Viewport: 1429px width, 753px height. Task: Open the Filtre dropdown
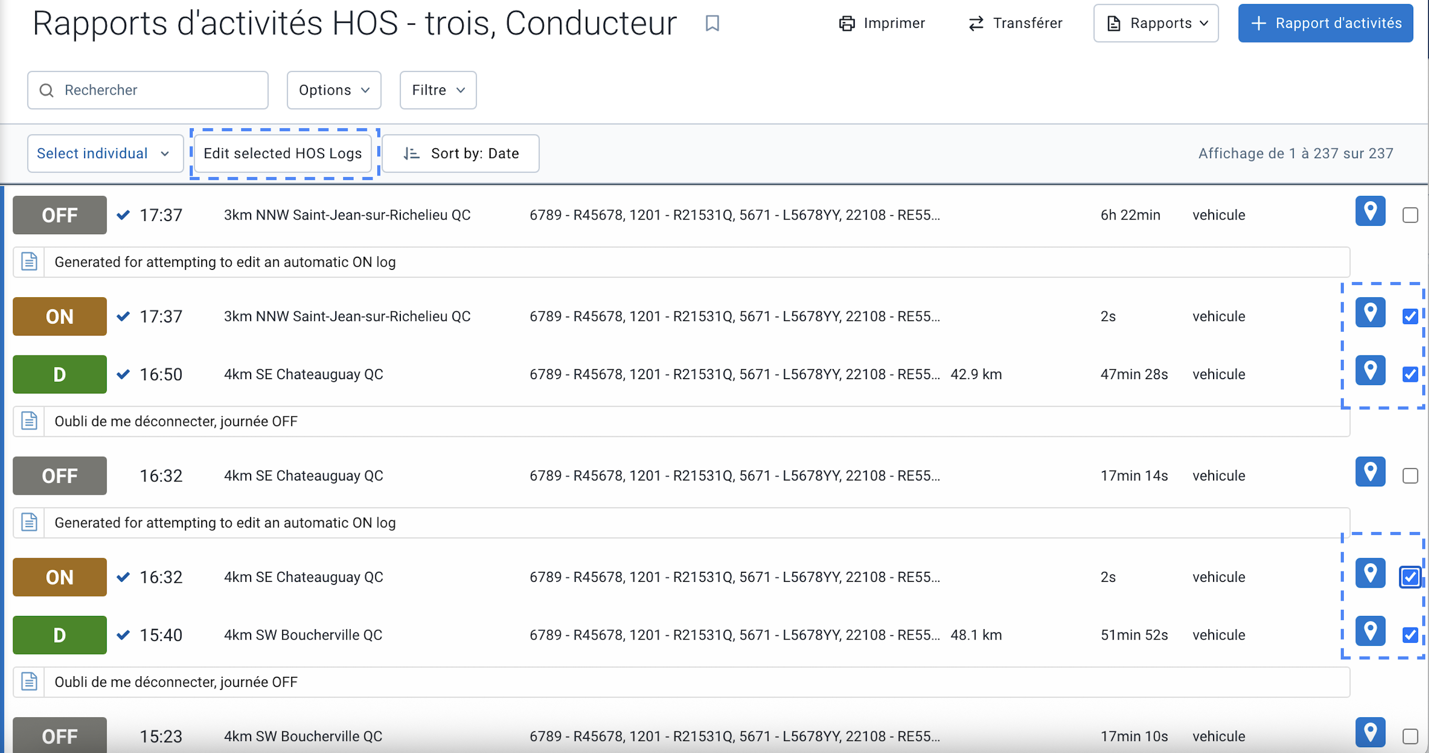(438, 90)
